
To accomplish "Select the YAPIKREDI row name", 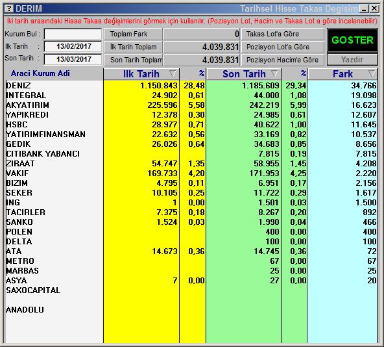I will coord(27,115).
